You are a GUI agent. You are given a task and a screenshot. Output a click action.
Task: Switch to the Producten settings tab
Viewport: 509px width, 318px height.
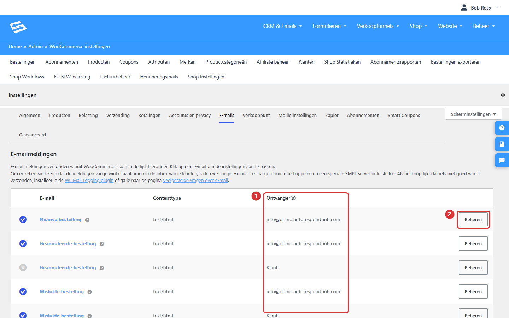[59, 116]
